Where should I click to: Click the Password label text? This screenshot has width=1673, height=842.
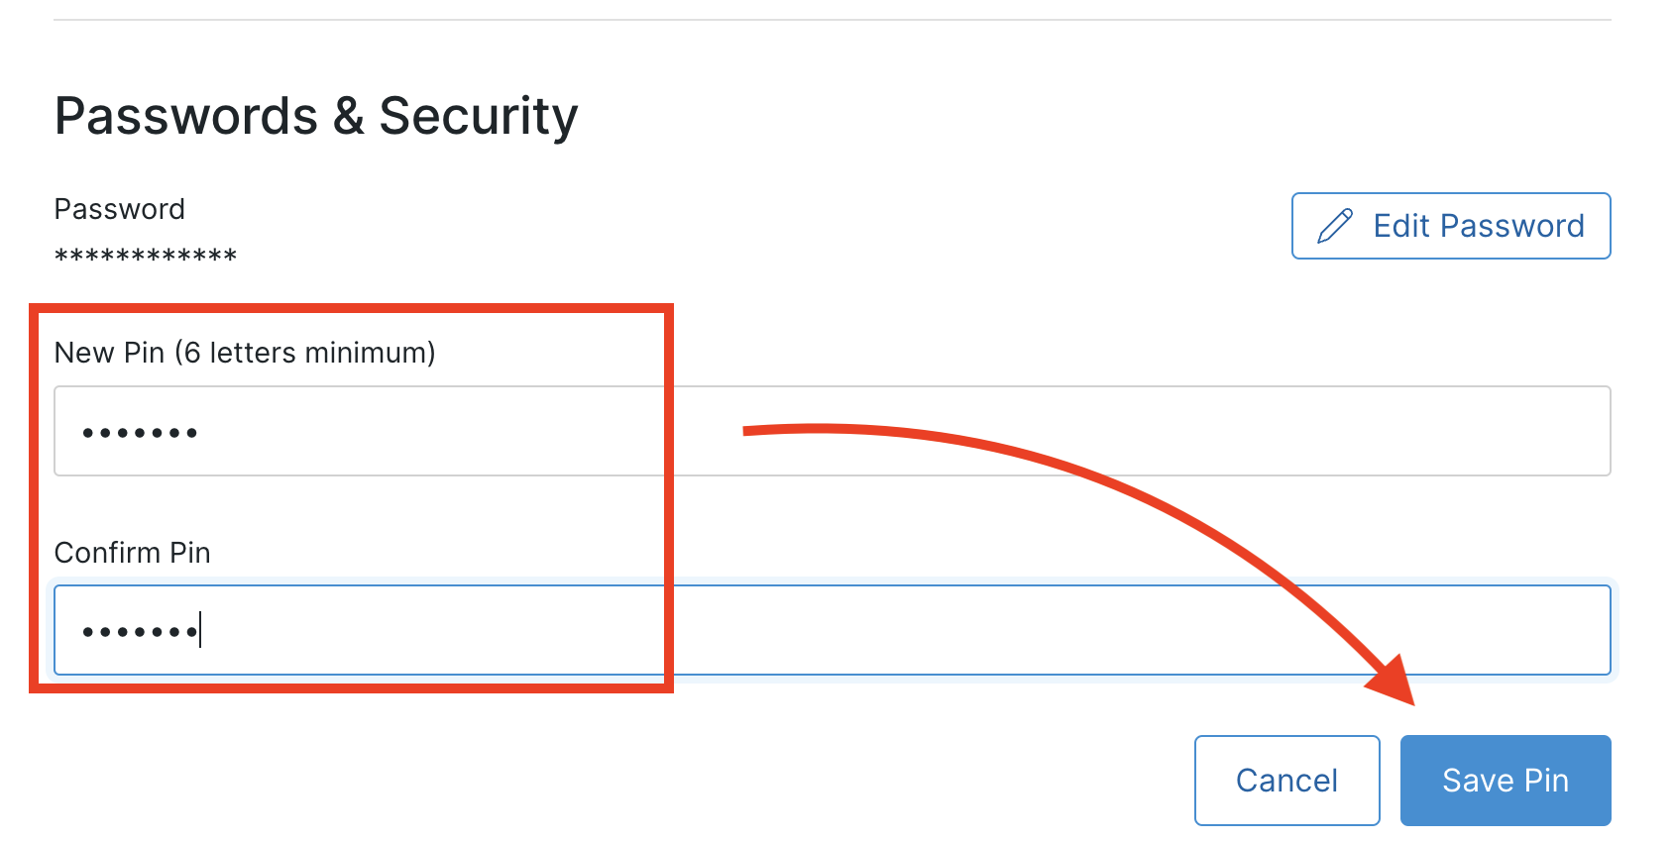[119, 209]
